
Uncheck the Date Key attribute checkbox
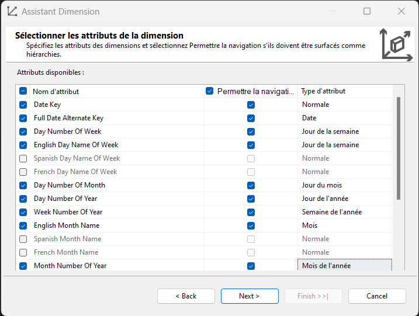(23, 105)
